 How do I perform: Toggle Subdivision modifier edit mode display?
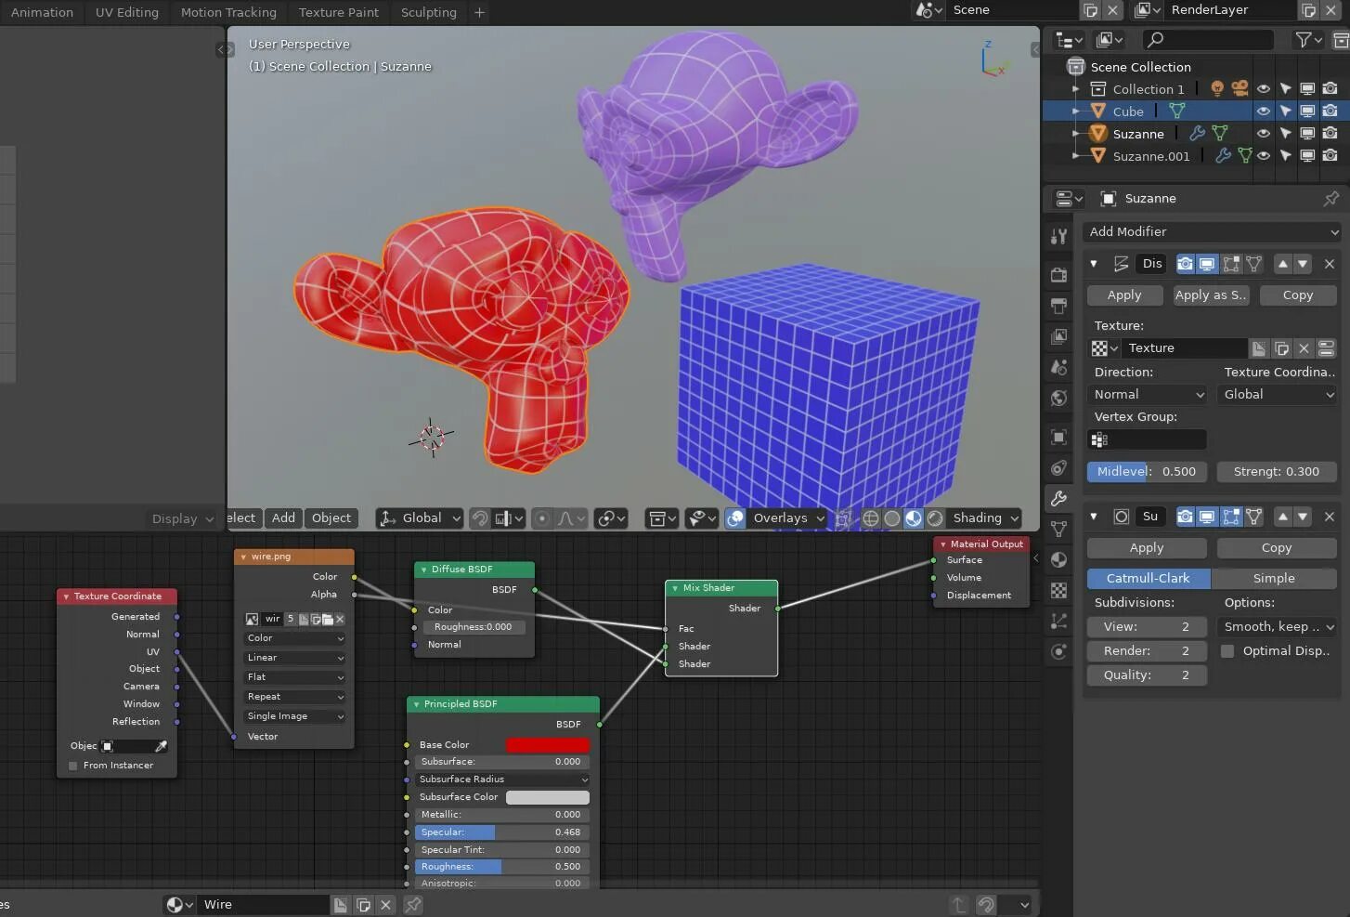tap(1231, 517)
